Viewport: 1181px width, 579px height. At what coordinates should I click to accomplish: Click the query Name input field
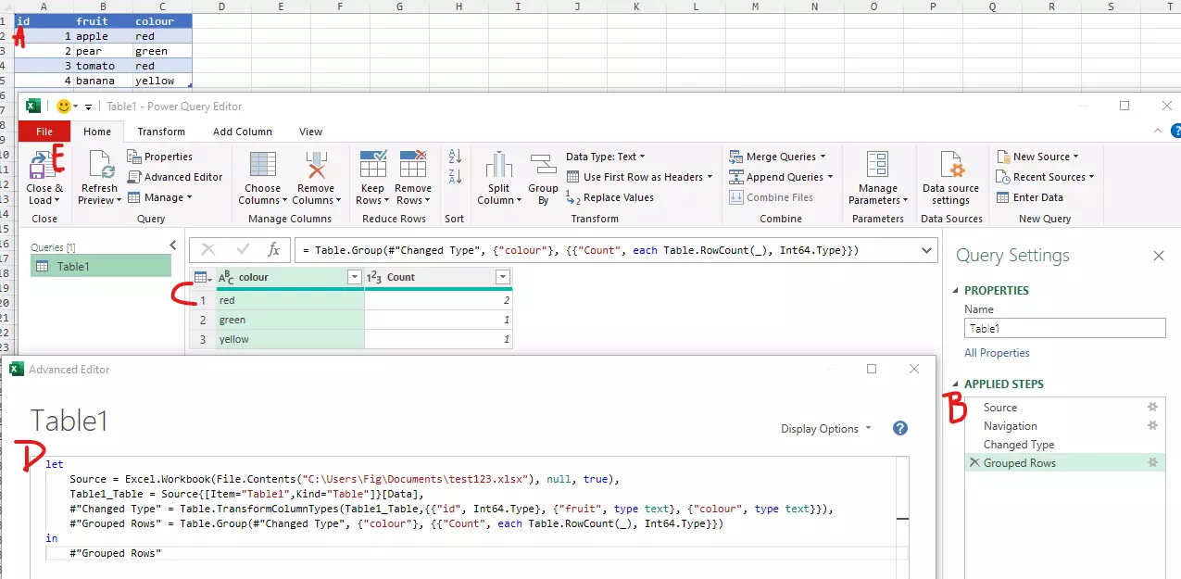1064,328
